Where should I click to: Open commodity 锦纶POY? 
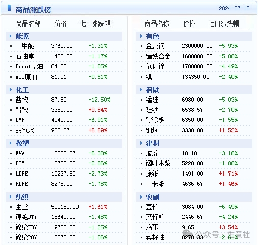[26, 237]
